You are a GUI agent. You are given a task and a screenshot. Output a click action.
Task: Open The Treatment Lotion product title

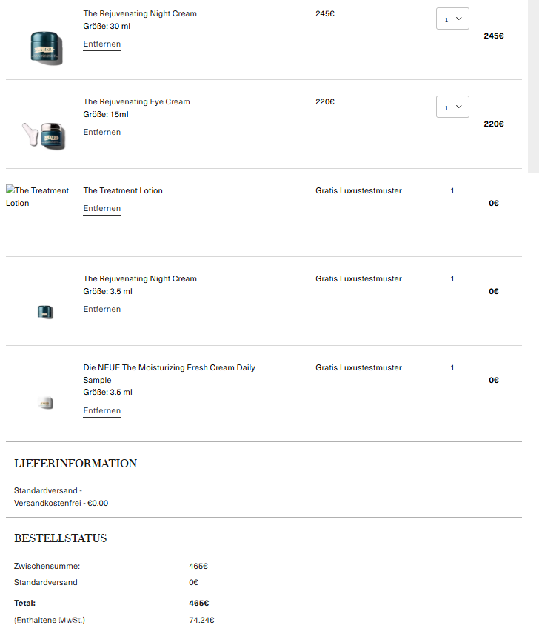click(x=123, y=191)
